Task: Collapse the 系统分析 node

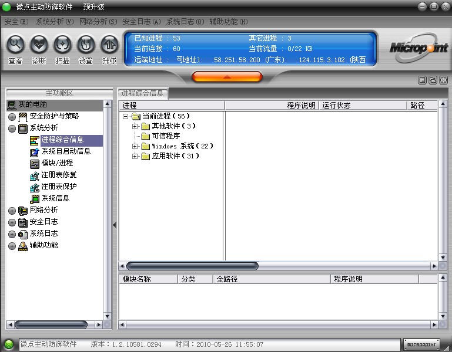Action: [12, 128]
